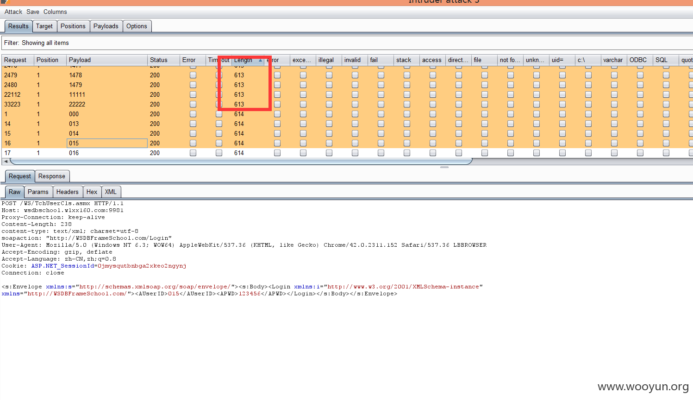
Task: Sort by the Status column header
Action: pos(164,60)
